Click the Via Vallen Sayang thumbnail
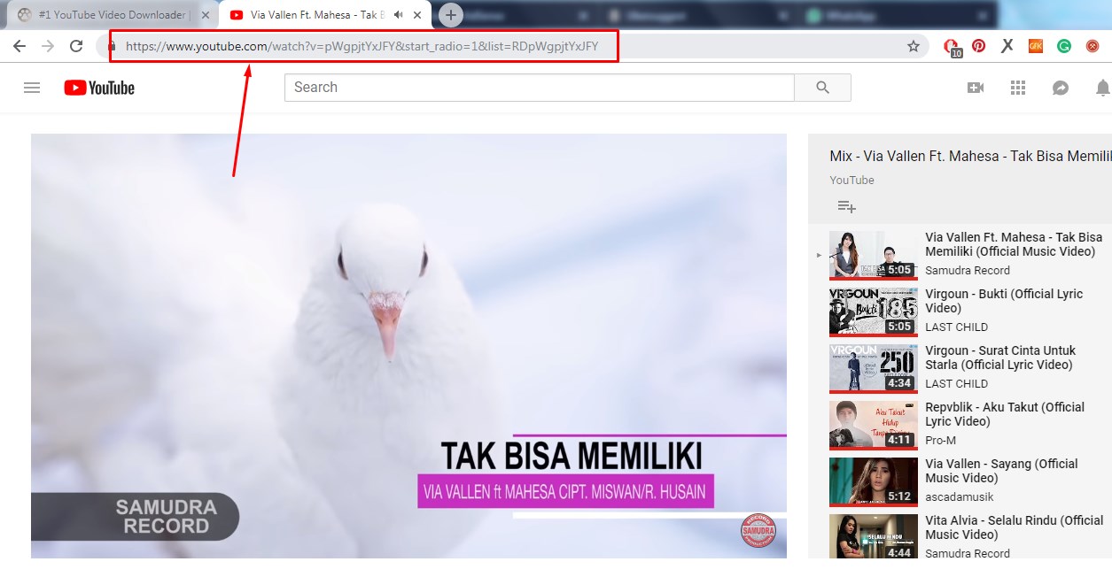This screenshot has width=1112, height=577. pyautogui.click(x=874, y=481)
